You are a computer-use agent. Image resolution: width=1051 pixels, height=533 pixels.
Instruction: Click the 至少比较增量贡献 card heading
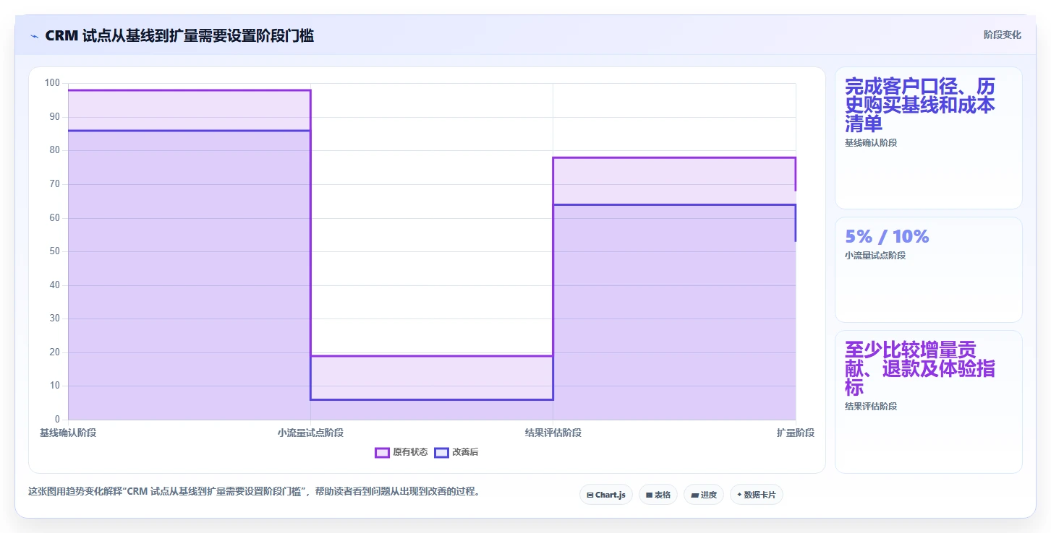(x=919, y=369)
